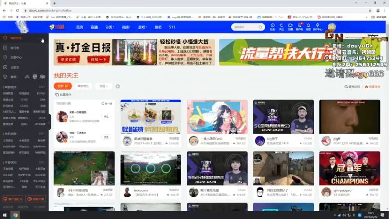This screenshot has height=219, width=389.
Task: Click the header search input field
Action: click(245, 27)
